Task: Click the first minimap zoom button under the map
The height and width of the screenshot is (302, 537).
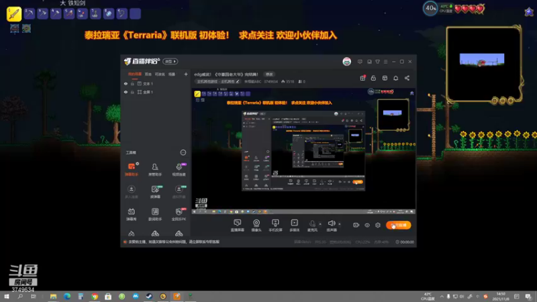Action: coord(495,100)
